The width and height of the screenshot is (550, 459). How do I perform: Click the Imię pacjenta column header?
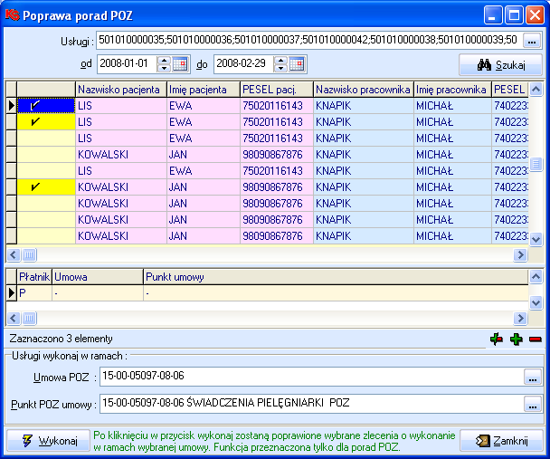204,90
